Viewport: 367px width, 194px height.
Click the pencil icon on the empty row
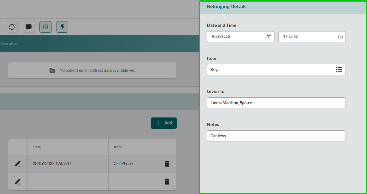[x=18, y=181]
